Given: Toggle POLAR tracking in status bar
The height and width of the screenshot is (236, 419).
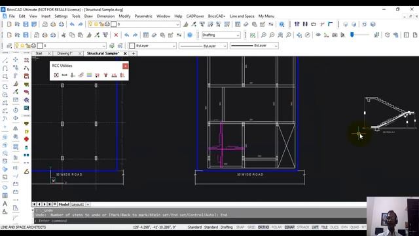Looking at the screenshot, I should 276,227.
